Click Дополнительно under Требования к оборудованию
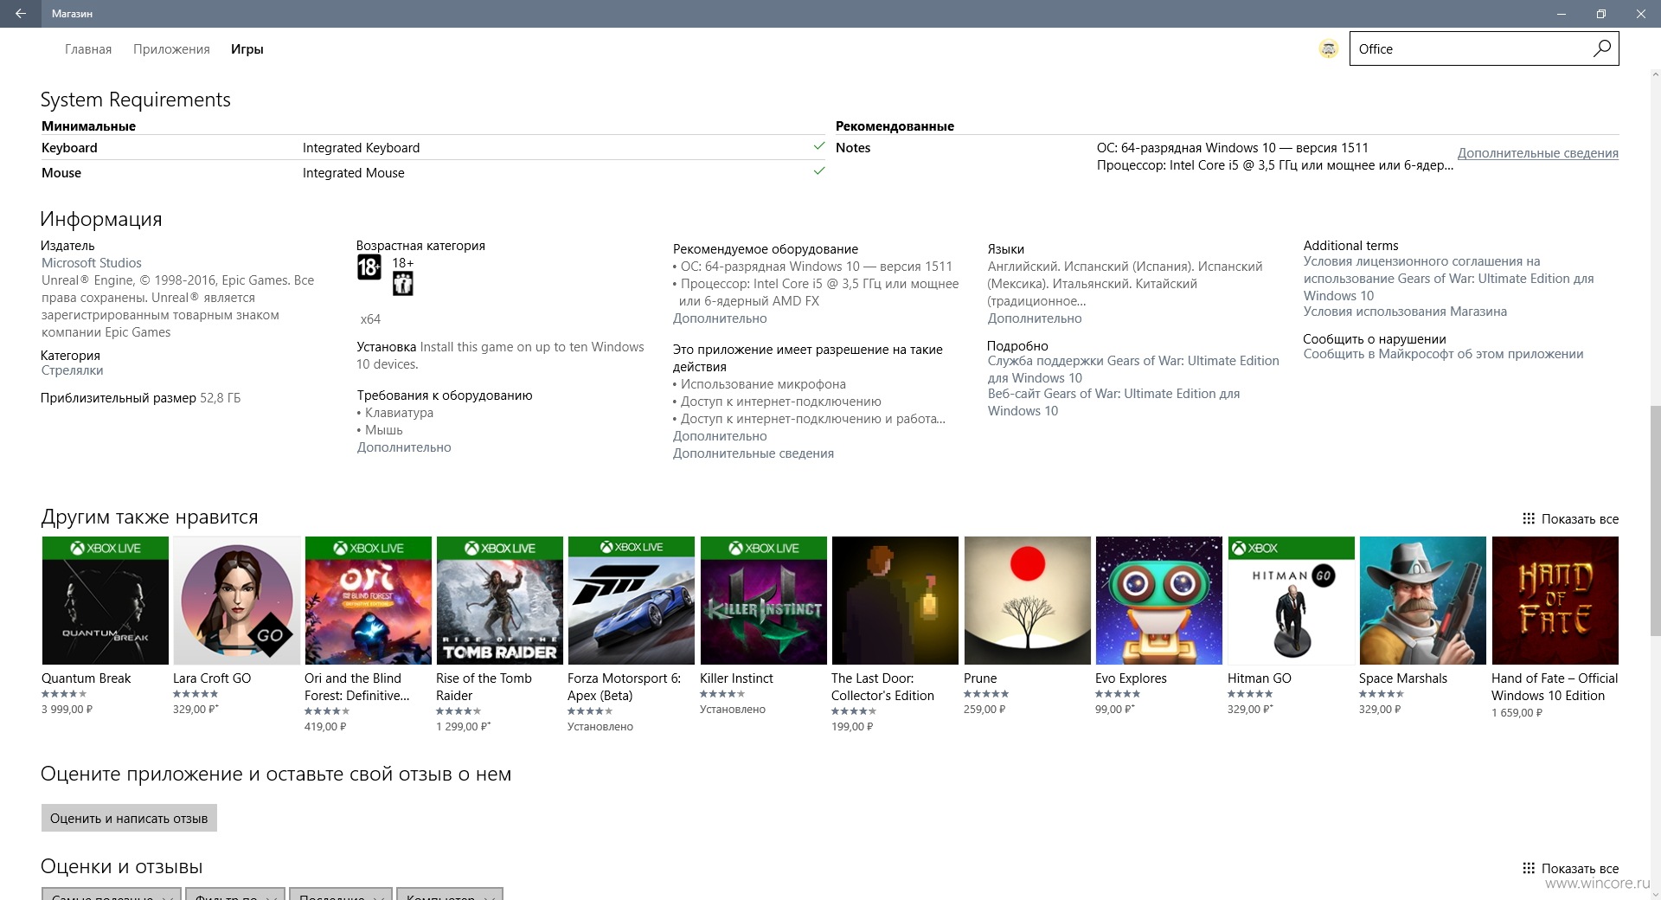Screen dimensions: 1661x900 pos(404,447)
